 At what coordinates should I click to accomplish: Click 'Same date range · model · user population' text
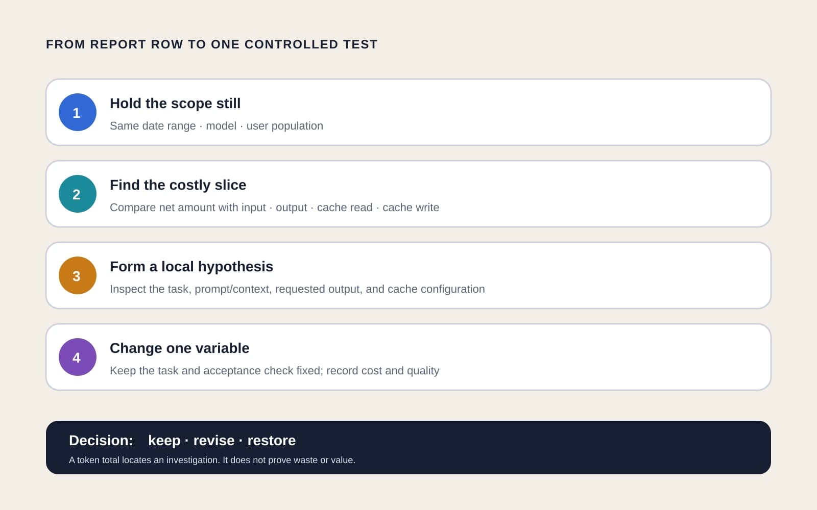click(217, 126)
